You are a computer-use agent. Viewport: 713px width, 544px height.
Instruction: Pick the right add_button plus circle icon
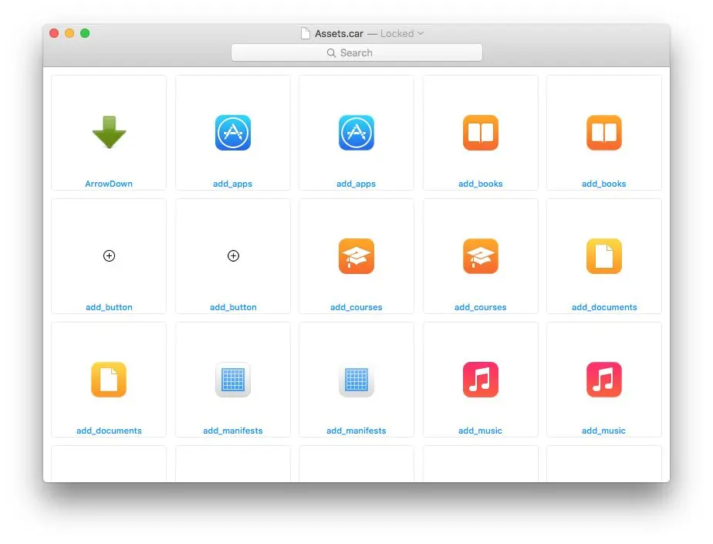[233, 255]
